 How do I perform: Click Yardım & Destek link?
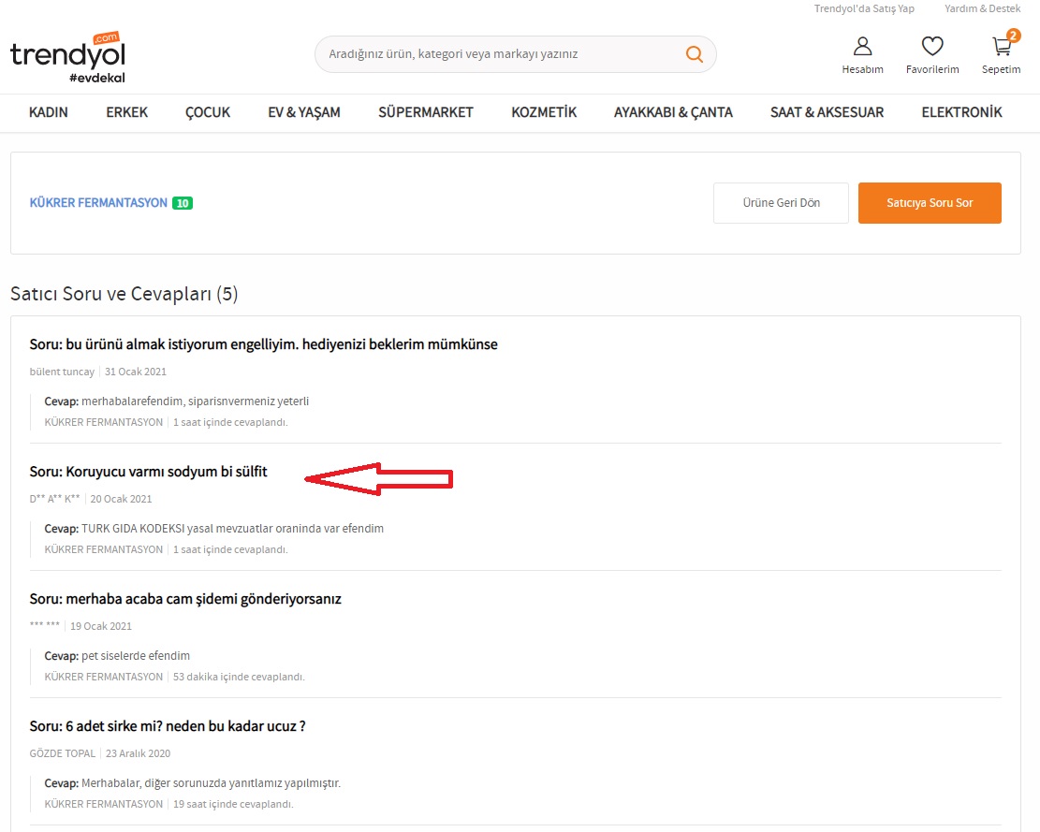click(x=982, y=8)
